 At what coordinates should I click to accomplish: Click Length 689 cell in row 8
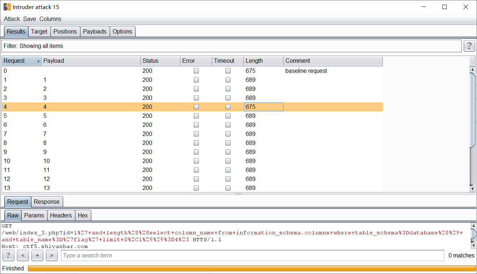pos(263,143)
